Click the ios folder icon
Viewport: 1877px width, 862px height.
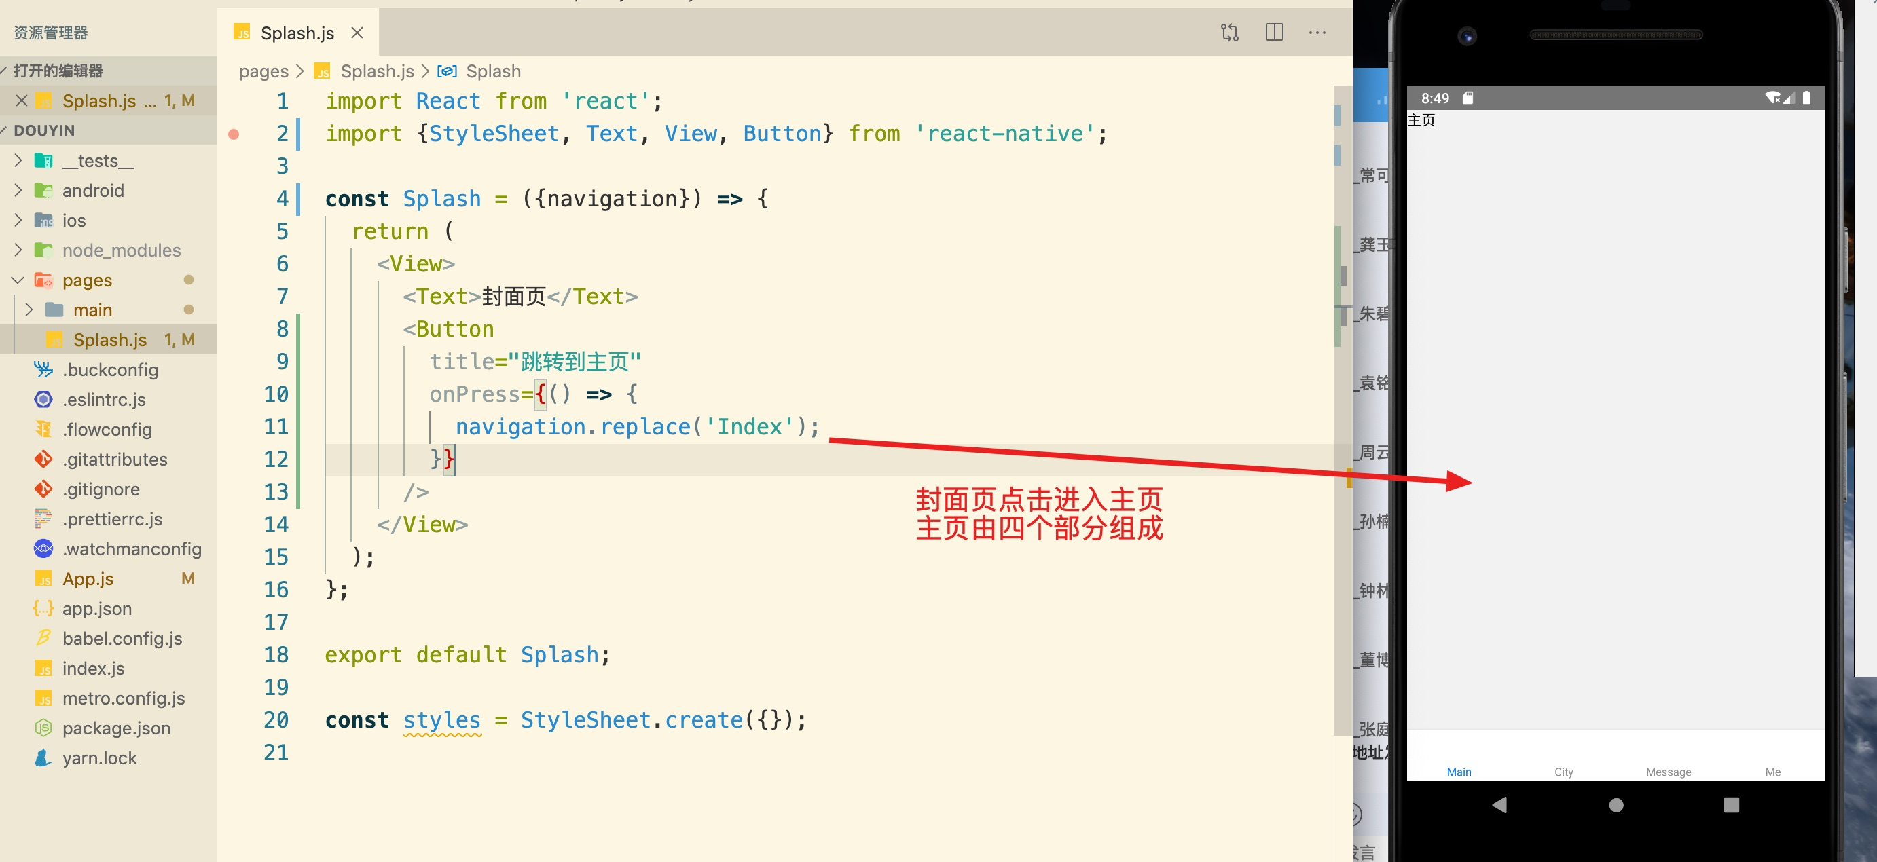tap(43, 220)
